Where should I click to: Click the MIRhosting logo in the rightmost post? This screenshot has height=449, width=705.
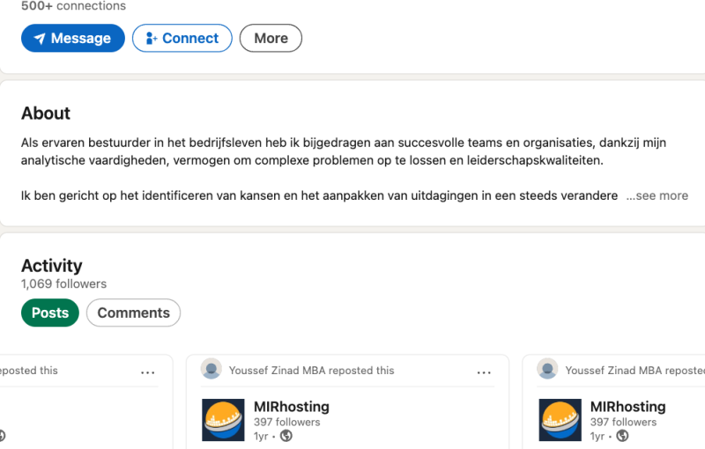coord(560,420)
